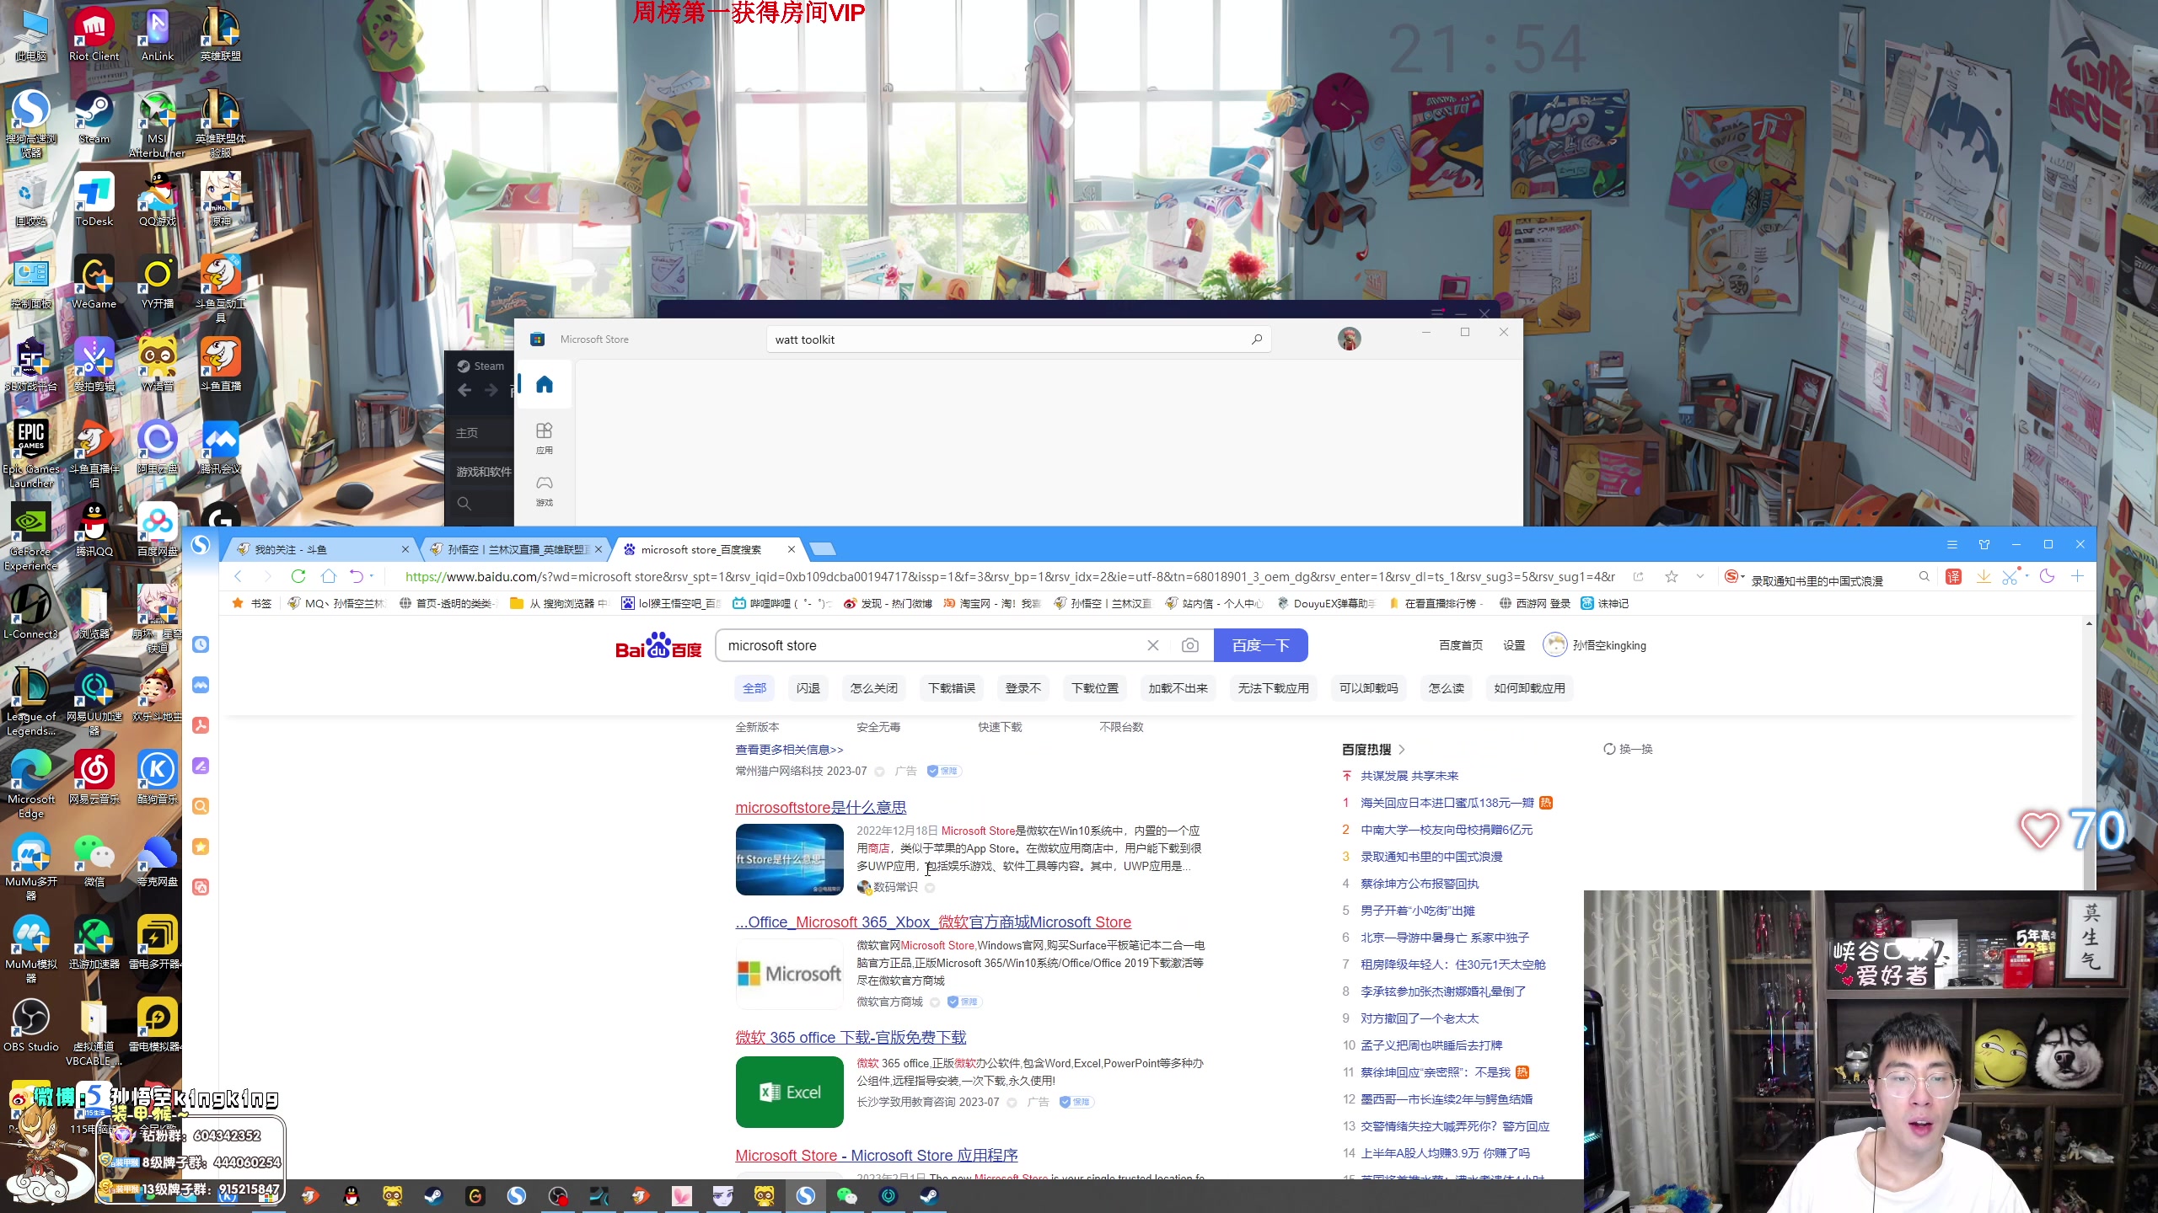Open the browser downloads icon
The height and width of the screenshot is (1213, 2158).
click(x=1984, y=576)
